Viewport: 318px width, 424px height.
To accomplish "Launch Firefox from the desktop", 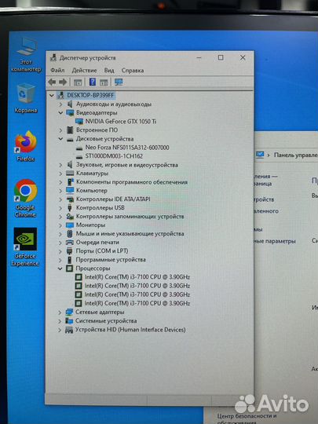I will click(x=26, y=146).
